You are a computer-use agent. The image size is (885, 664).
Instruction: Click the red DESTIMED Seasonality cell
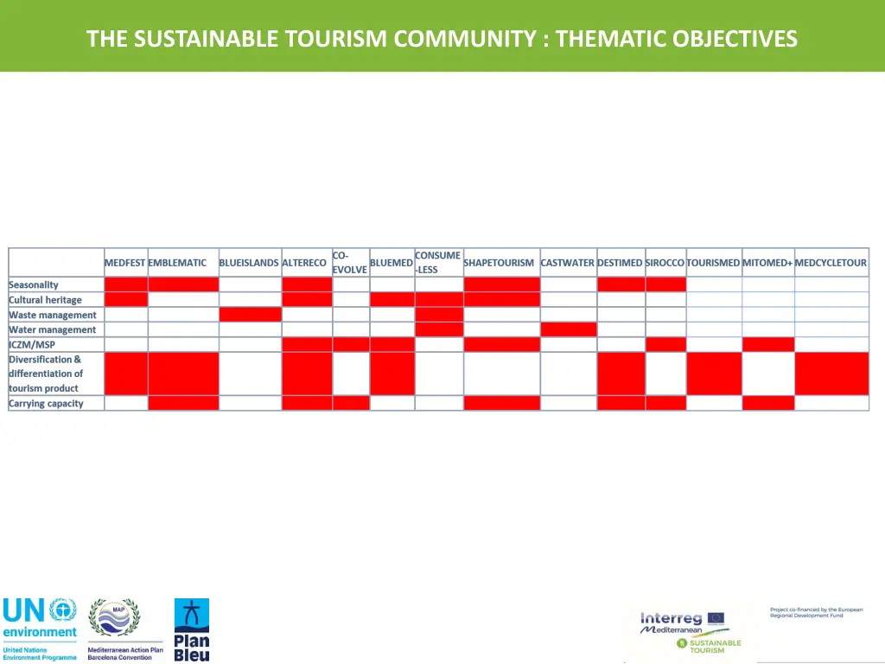(x=621, y=284)
